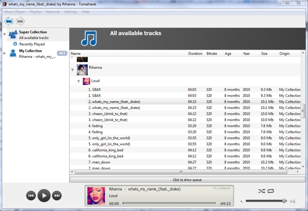Click the -04:23 remaining time

pyautogui.click(x=225, y=204)
